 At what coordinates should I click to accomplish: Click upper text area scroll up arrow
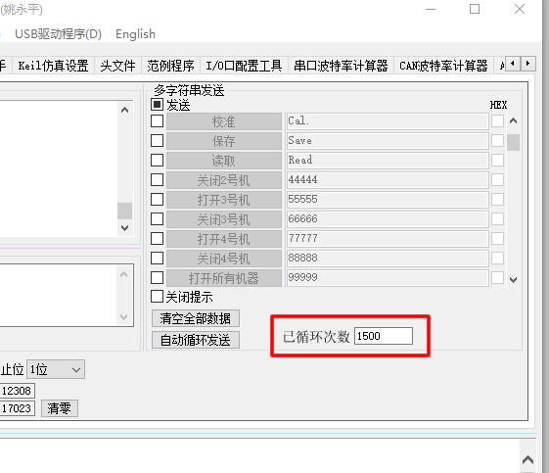click(124, 110)
